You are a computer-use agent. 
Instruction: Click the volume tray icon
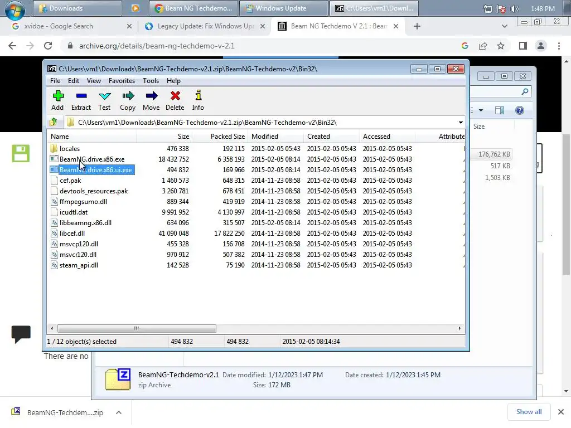(514, 9)
